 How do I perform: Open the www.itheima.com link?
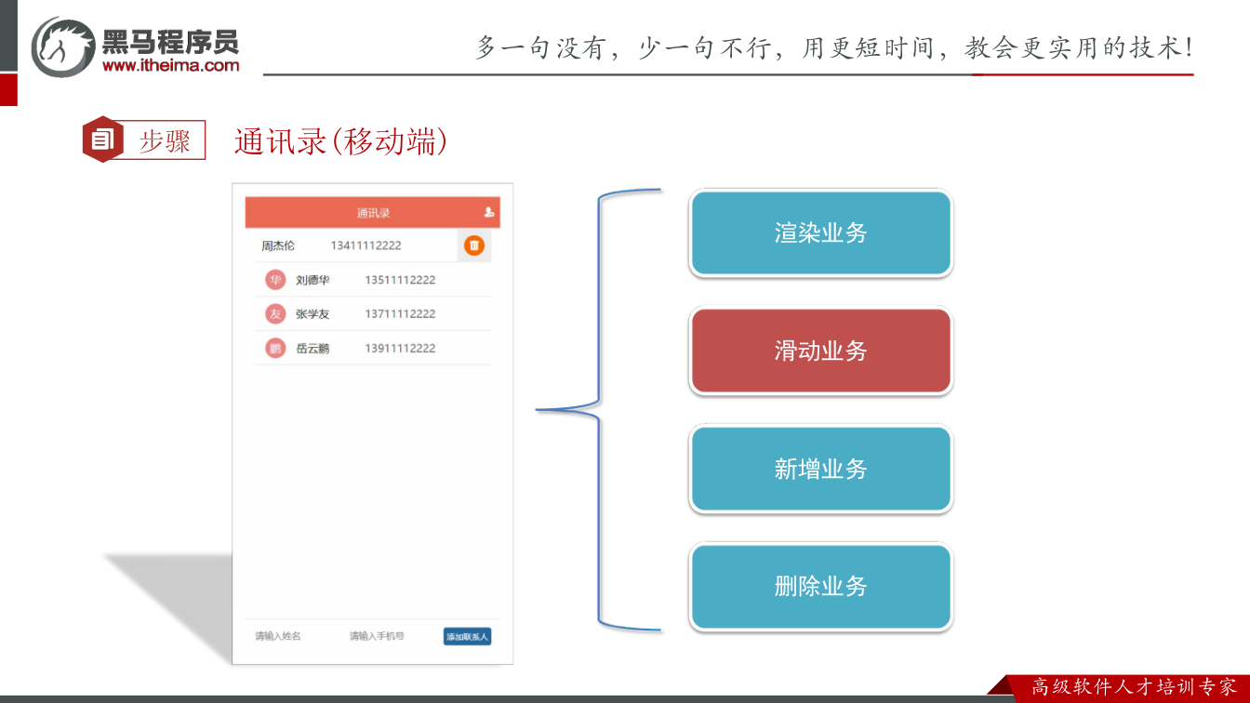coord(170,65)
